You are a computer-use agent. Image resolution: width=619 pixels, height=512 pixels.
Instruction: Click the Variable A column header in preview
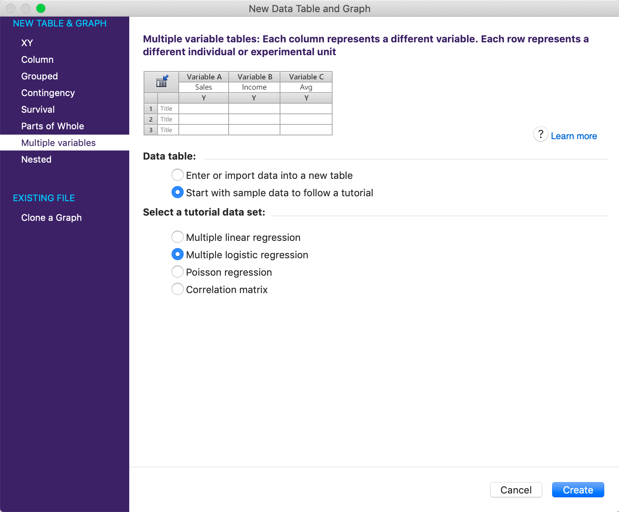click(204, 77)
